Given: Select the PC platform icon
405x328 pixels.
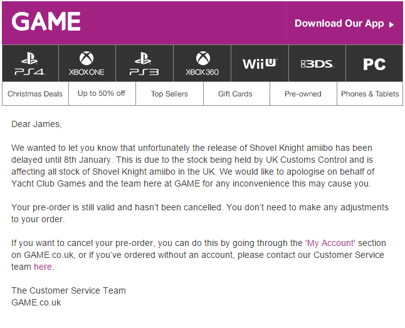Looking at the screenshot, I should click(374, 63).
